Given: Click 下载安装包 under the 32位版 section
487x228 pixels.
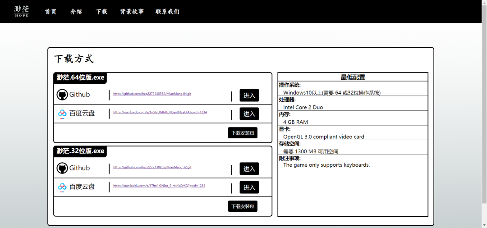Looking at the screenshot, I should point(243,206).
